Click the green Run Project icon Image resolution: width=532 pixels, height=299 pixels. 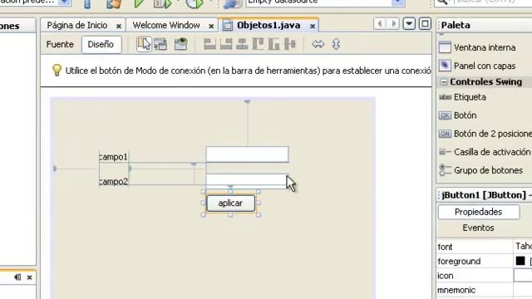[x=139, y=3]
